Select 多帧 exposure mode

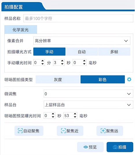pos(114,52)
